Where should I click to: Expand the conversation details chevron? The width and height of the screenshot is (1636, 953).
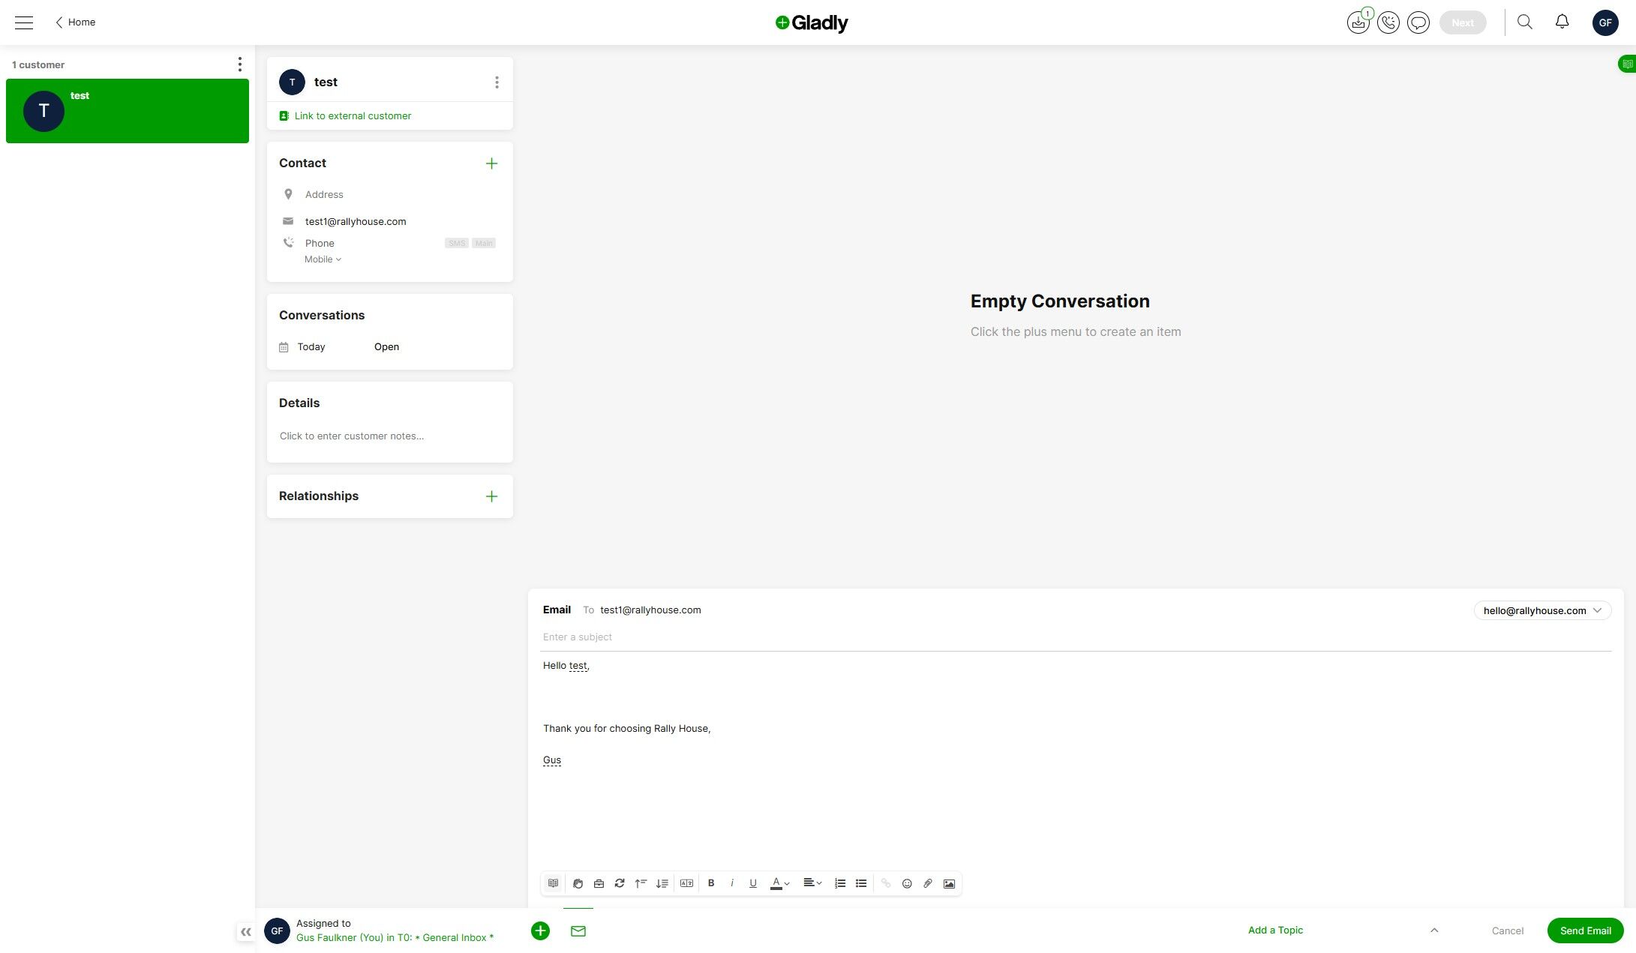click(x=1433, y=930)
